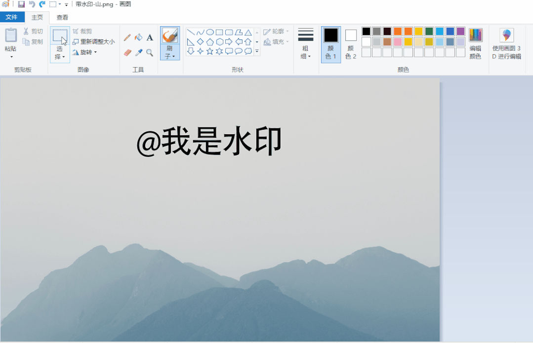533x343 pixels.
Task: Select the Eraser tool
Action: coord(126,51)
